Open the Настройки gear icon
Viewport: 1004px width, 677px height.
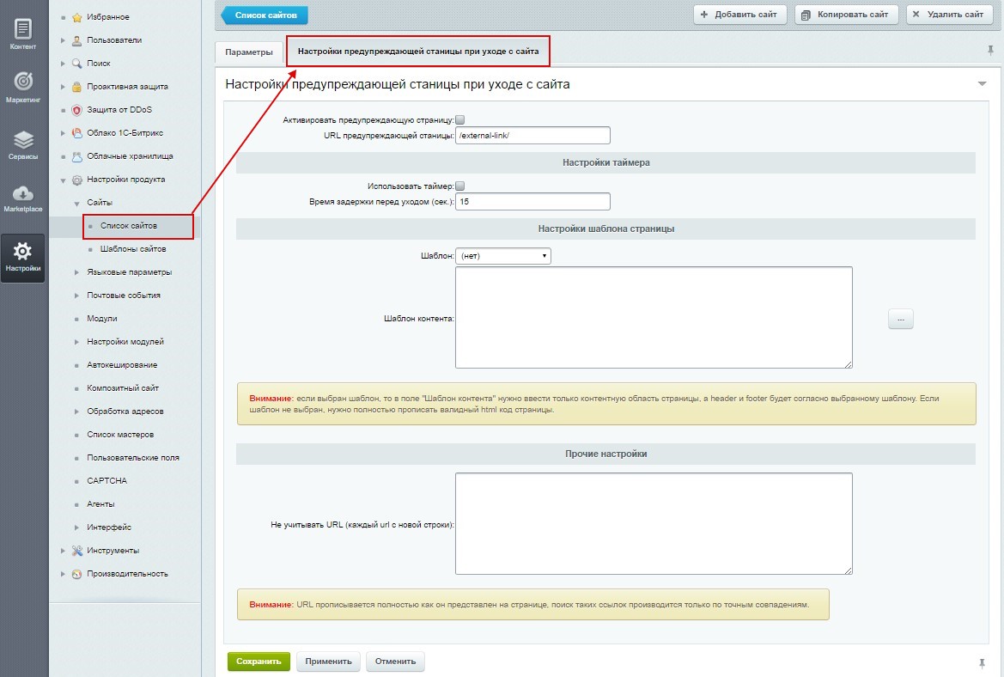pos(23,251)
